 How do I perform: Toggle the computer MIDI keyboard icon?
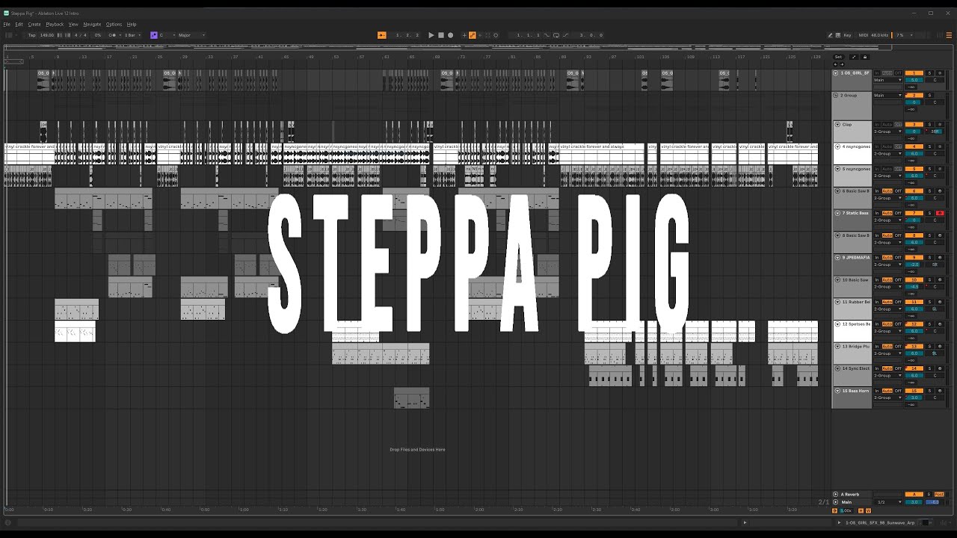(838, 35)
